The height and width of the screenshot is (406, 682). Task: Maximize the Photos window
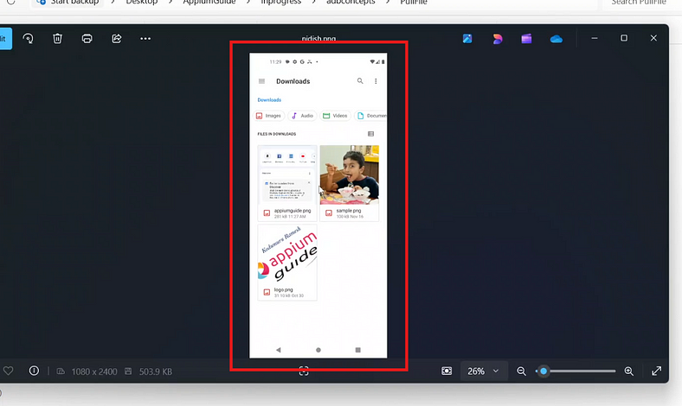pos(624,38)
